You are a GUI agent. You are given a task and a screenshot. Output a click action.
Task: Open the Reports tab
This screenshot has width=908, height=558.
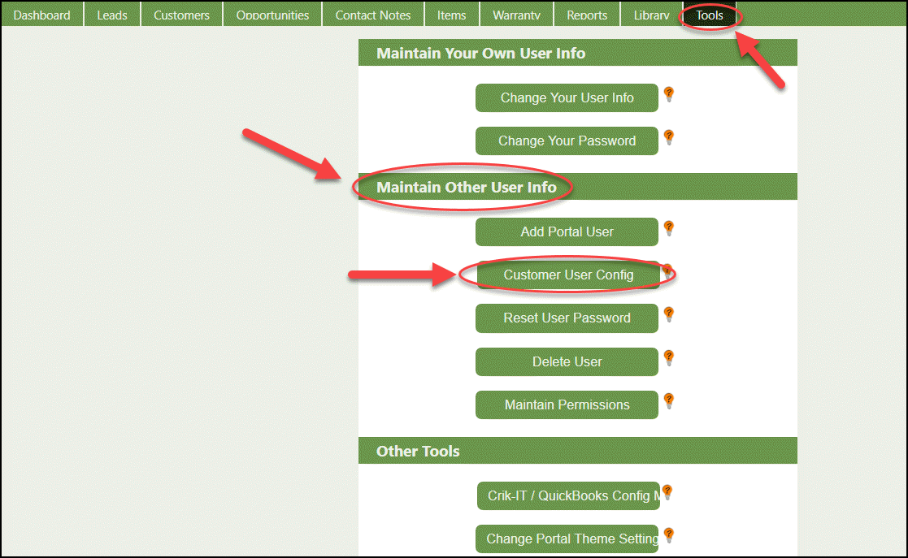click(587, 15)
